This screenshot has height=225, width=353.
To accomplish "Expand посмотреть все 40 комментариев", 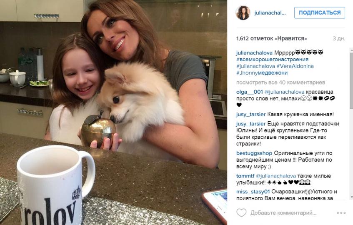I will [x=280, y=82].
